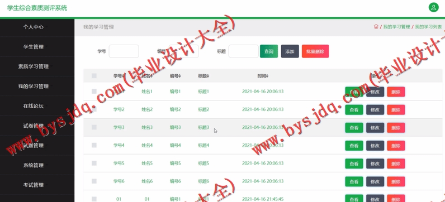Check the checkbox for row 学号4
This screenshot has height=202, width=445.
pos(94,145)
